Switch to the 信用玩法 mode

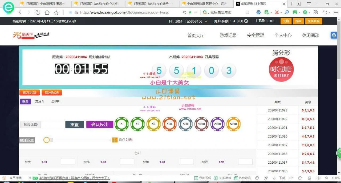pyautogui.click(x=52, y=92)
